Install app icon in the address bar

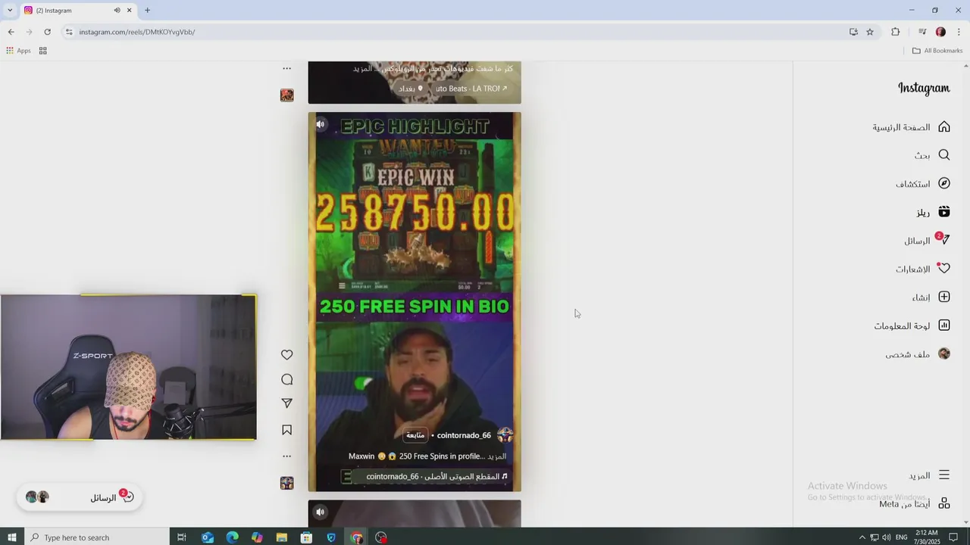click(853, 32)
